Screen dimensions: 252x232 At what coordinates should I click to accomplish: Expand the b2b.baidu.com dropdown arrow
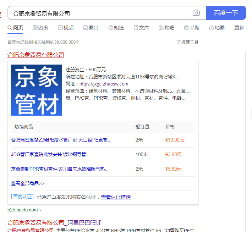tap(40, 210)
